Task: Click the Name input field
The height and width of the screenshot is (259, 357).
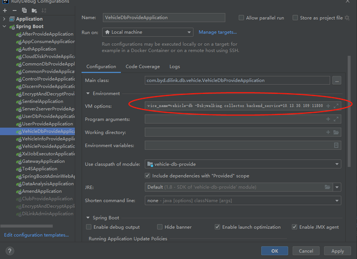Action: tap(164, 17)
